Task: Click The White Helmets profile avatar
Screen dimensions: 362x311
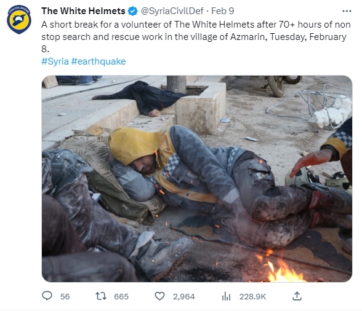Action: 19,20
